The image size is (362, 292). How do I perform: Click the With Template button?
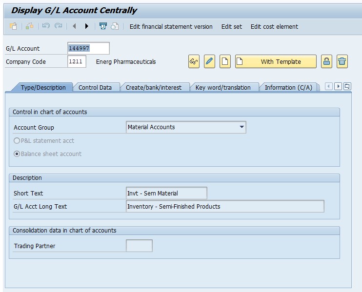276,61
